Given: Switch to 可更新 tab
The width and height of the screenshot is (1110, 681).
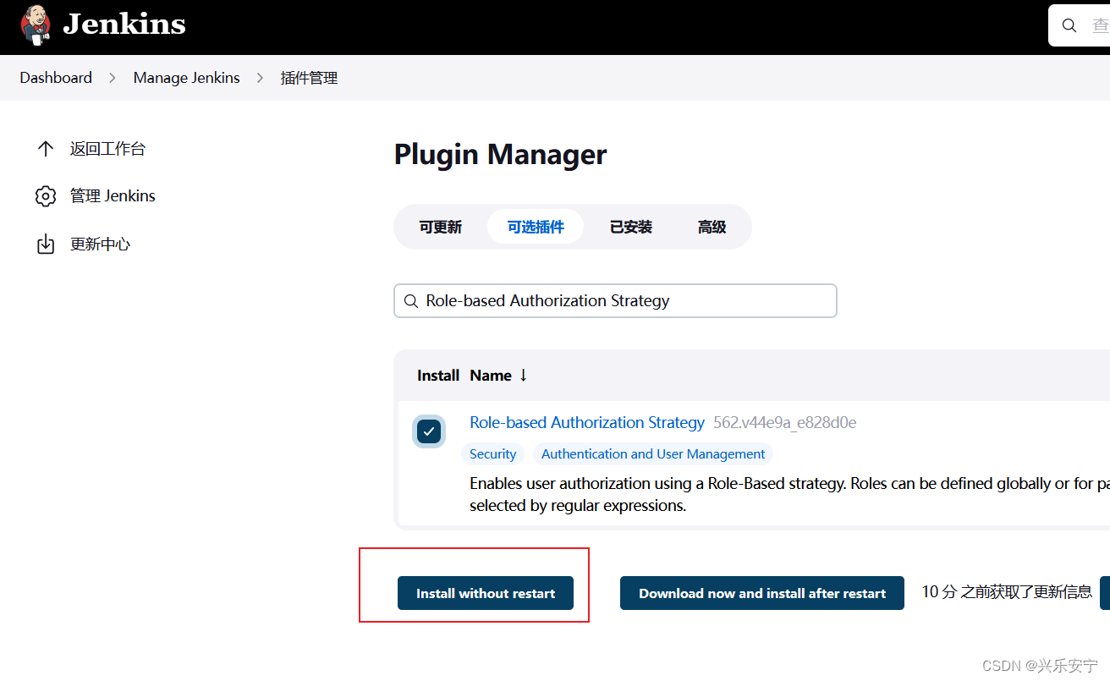Looking at the screenshot, I should click(441, 227).
